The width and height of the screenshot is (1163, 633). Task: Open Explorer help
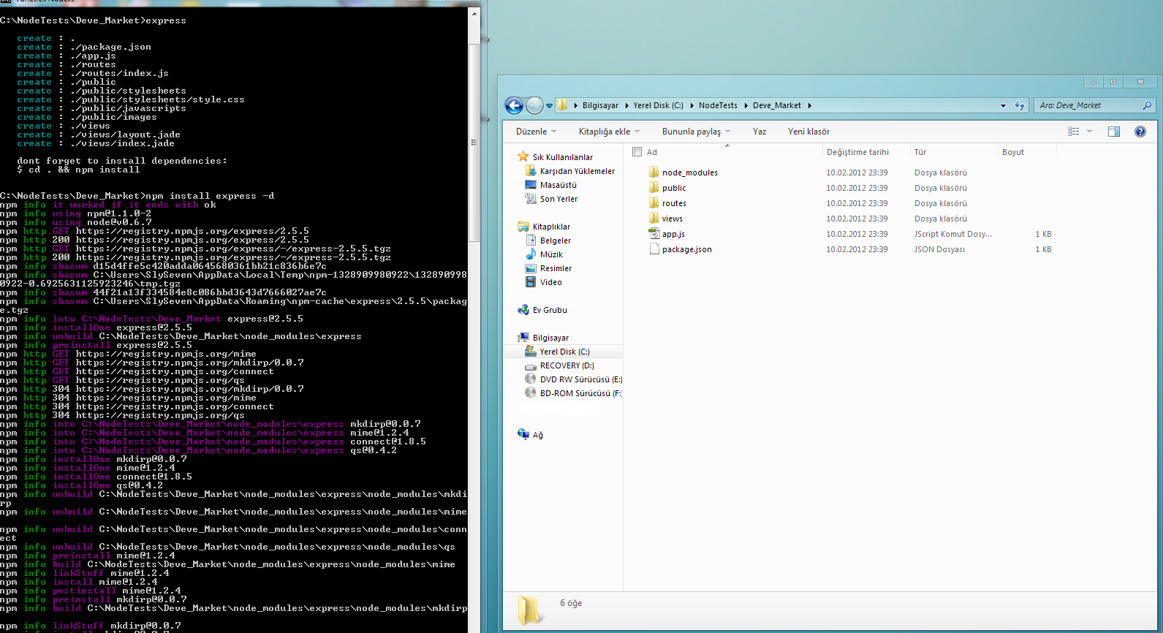(1140, 132)
